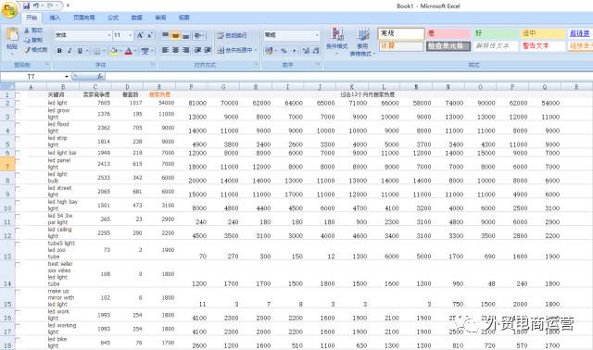The width and height of the screenshot is (593, 350).
Task: Middle align cell contents
Action: (x=175, y=35)
